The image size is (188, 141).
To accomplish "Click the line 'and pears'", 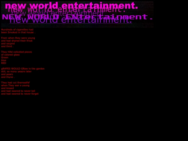I will 7,75.
